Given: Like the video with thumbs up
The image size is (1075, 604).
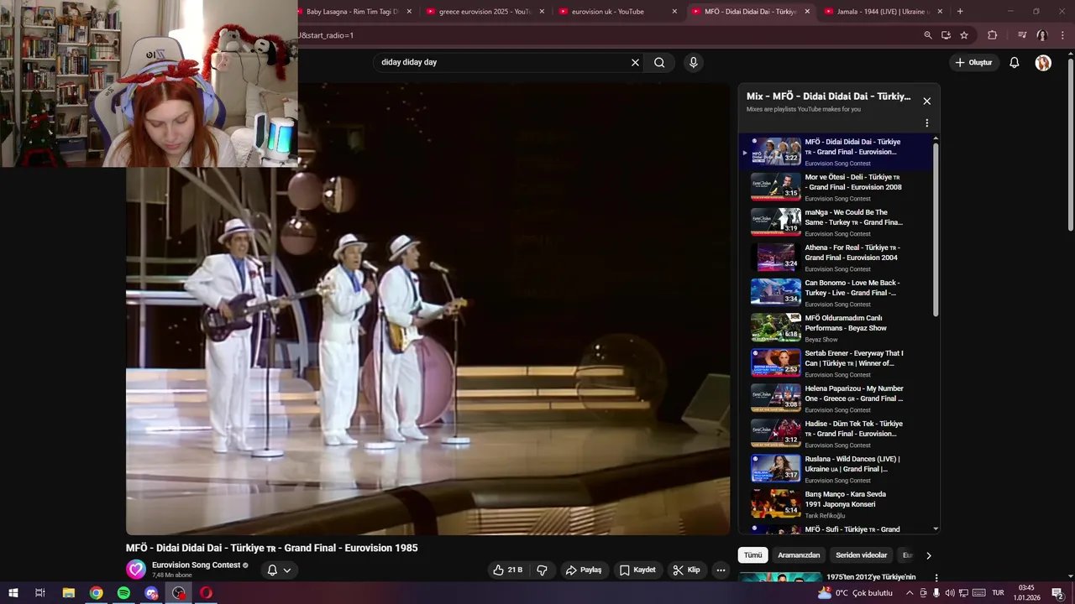Looking at the screenshot, I should (x=507, y=570).
